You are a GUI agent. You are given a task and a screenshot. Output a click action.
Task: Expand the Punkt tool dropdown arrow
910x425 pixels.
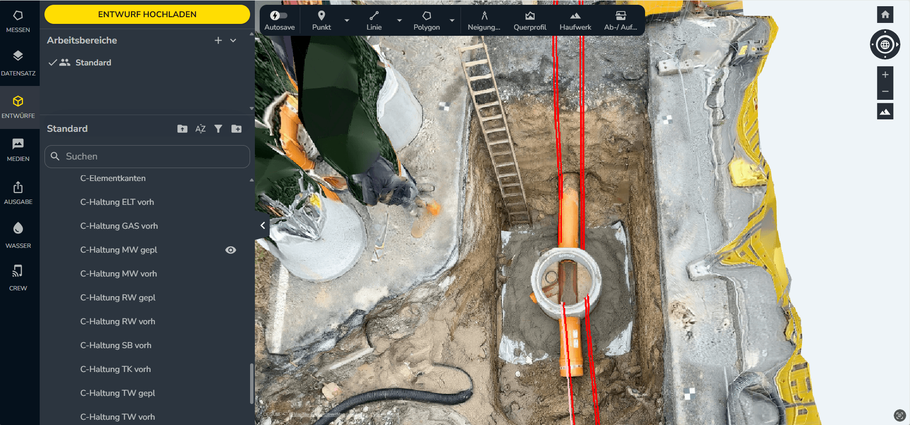point(347,21)
